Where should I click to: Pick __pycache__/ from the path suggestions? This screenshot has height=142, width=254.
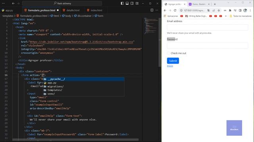point(84,79)
